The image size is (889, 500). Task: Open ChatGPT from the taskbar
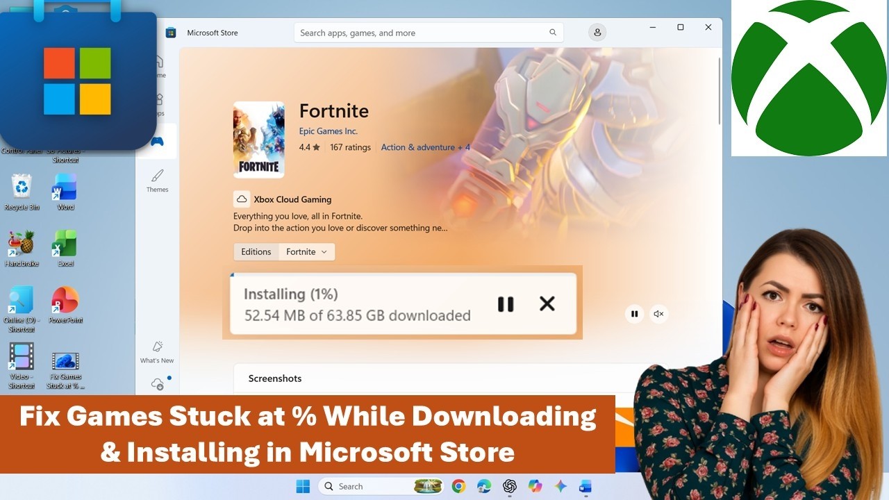pos(510,486)
